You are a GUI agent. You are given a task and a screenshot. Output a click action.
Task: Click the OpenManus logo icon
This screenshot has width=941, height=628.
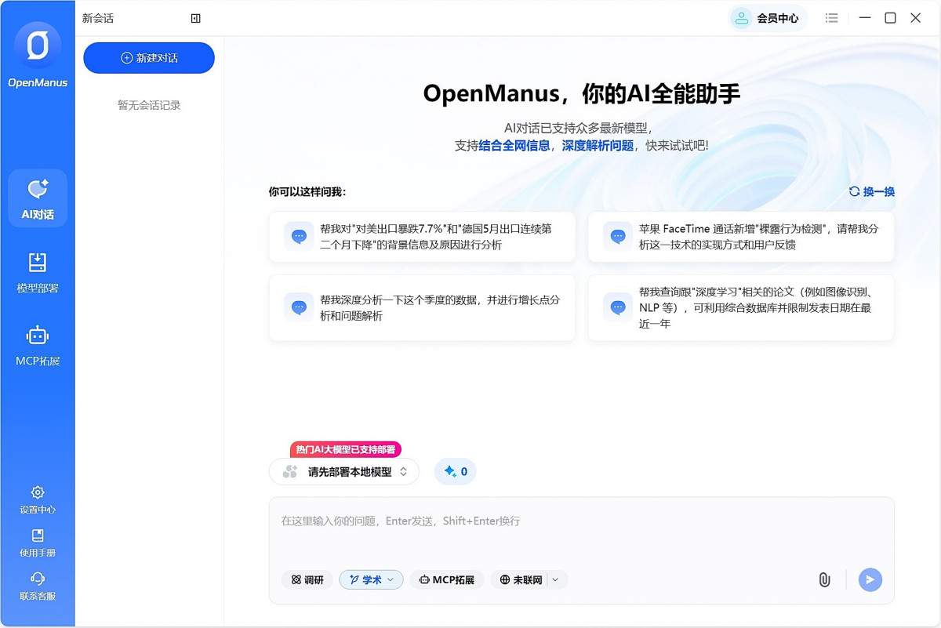(x=38, y=46)
